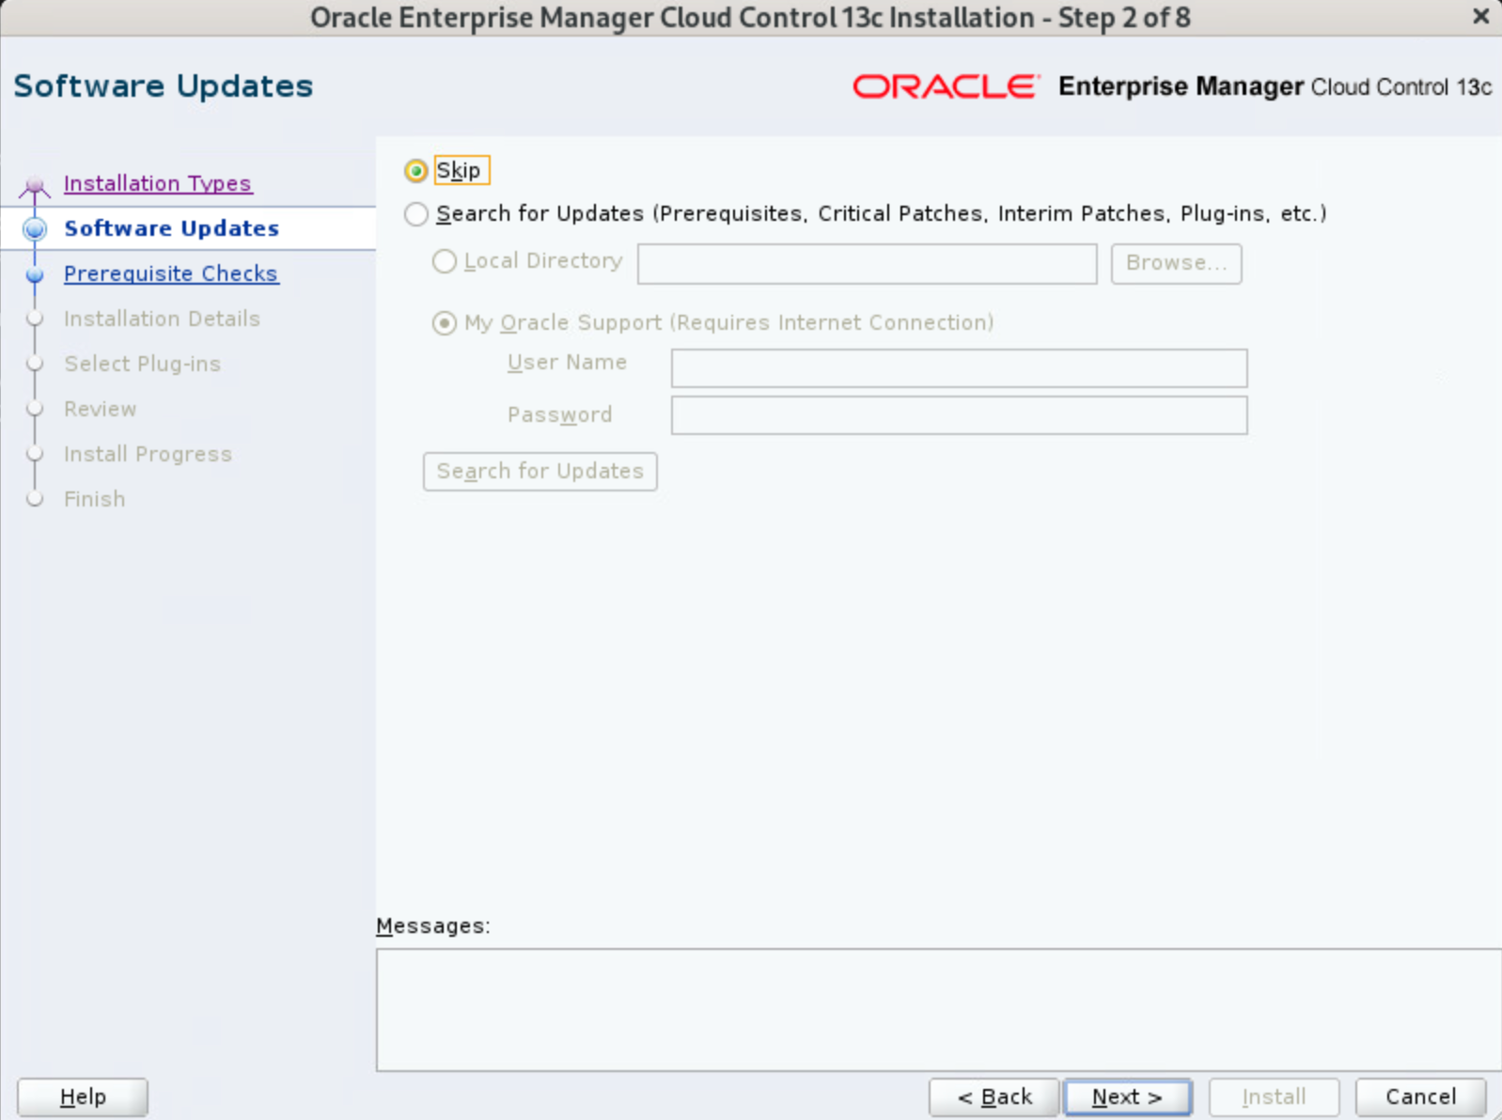
Task: Click the Search for Updates button
Action: click(x=540, y=472)
